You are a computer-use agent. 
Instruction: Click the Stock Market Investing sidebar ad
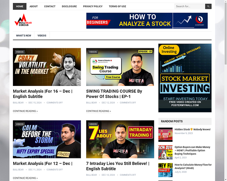tap(185, 78)
